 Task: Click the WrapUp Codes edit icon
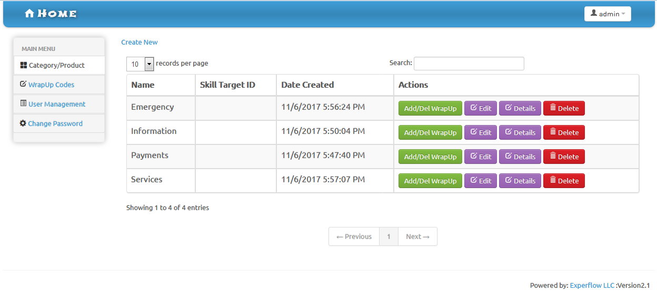pos(23,84)
